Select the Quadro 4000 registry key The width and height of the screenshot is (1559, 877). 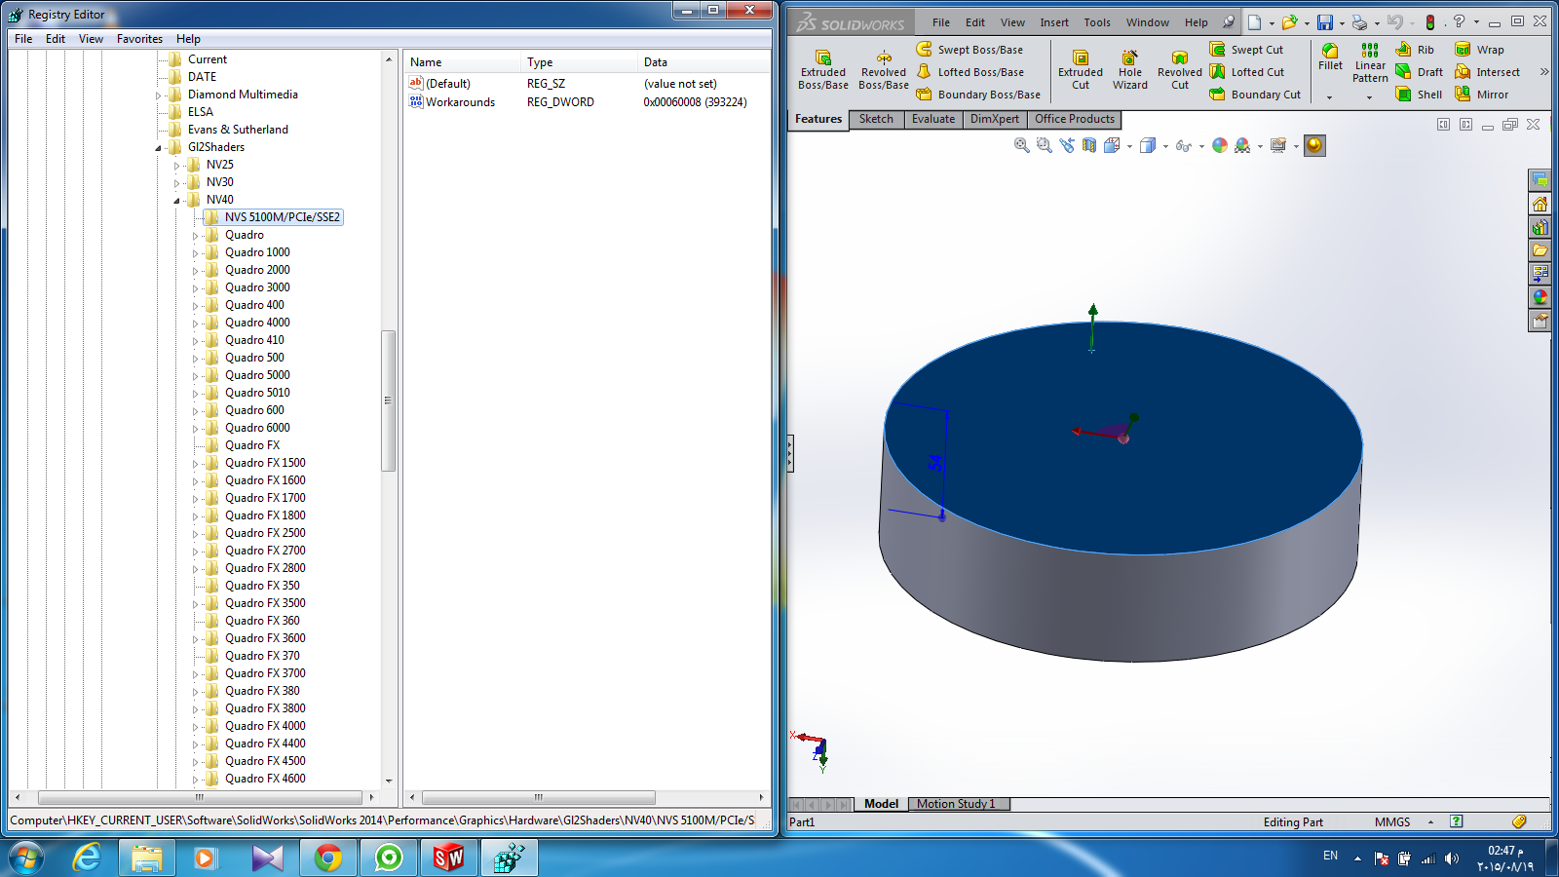[257, 323]
